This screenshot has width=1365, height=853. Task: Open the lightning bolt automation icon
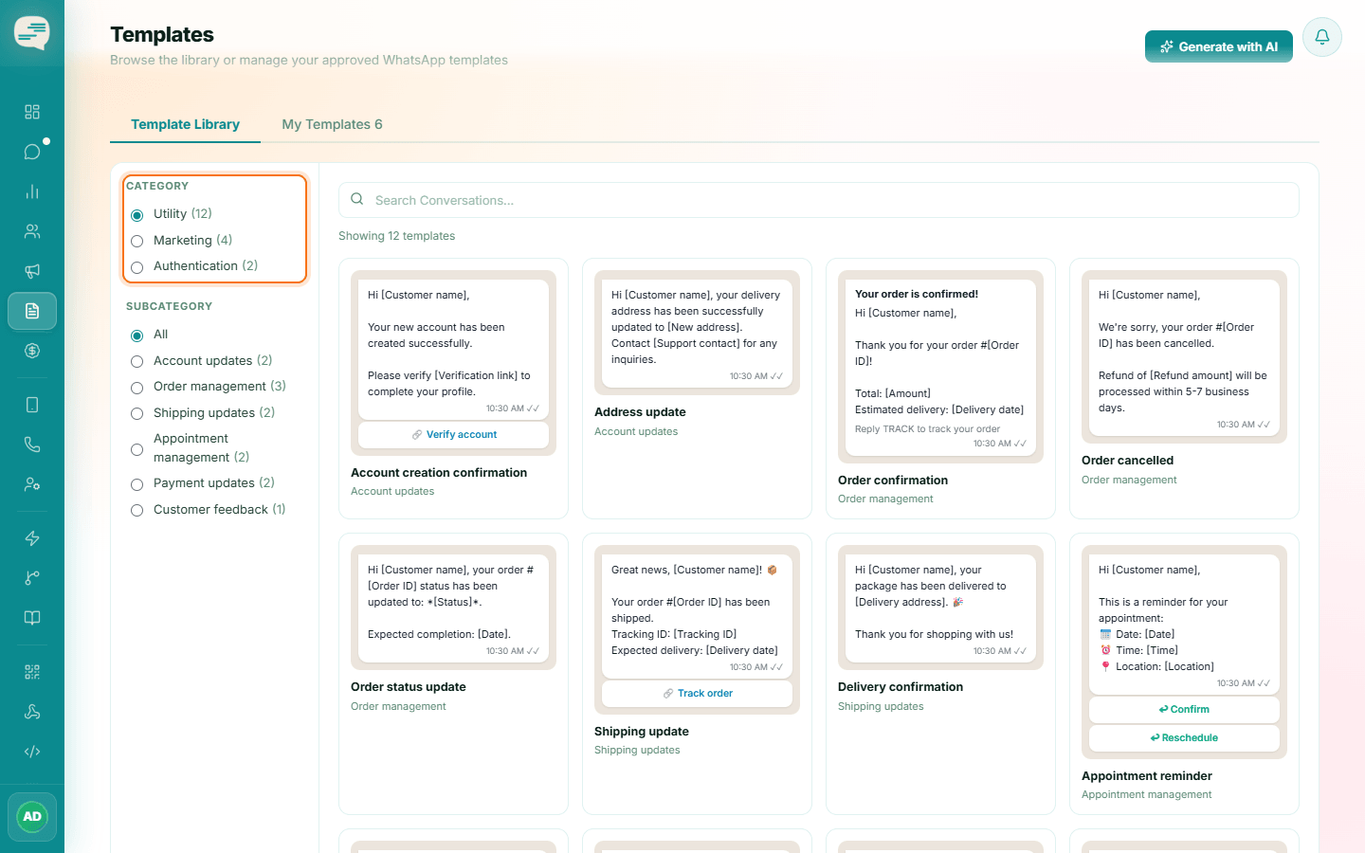pyautogui.click(x=32, y=538)
